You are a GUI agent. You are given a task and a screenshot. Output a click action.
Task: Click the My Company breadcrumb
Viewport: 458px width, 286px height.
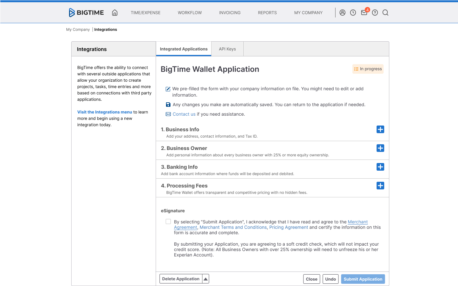78,30
